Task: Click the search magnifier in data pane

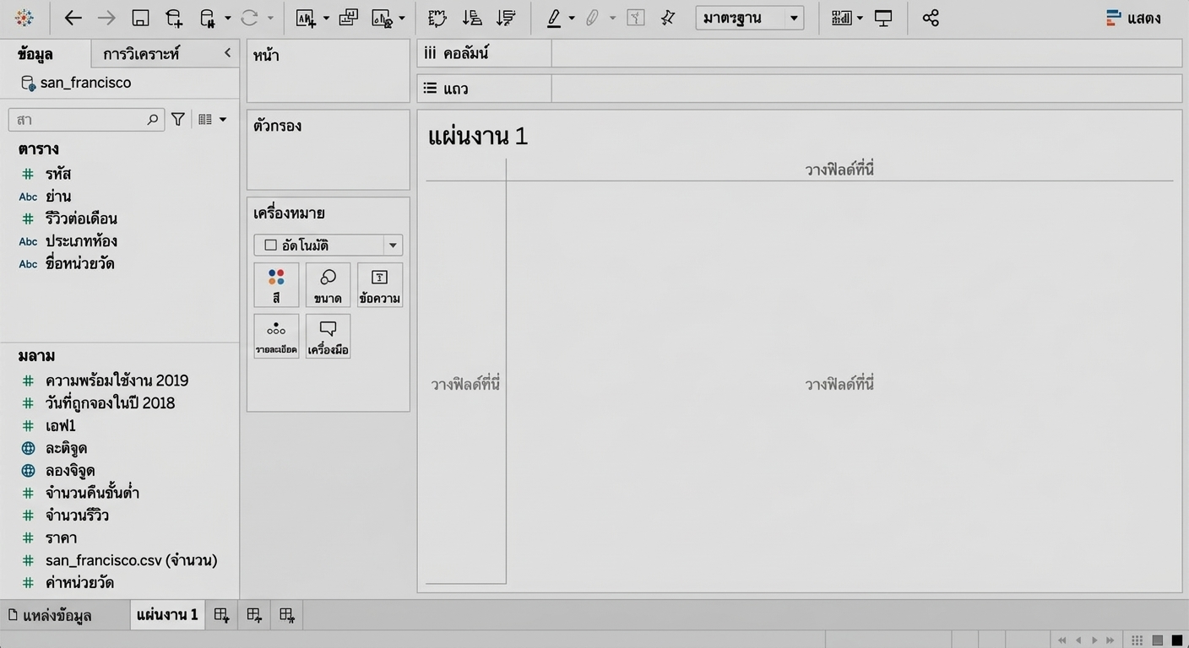Action: tap(153, 120)
